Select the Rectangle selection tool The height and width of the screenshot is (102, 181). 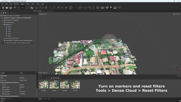27,8
